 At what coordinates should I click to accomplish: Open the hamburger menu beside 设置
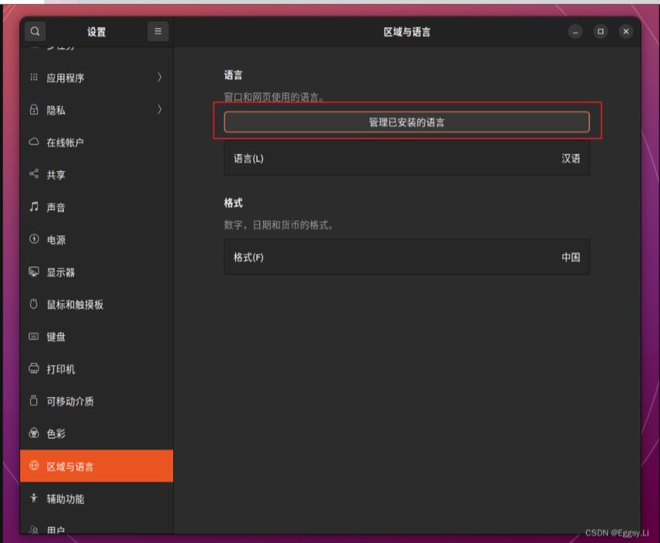[x=158, y=32]
